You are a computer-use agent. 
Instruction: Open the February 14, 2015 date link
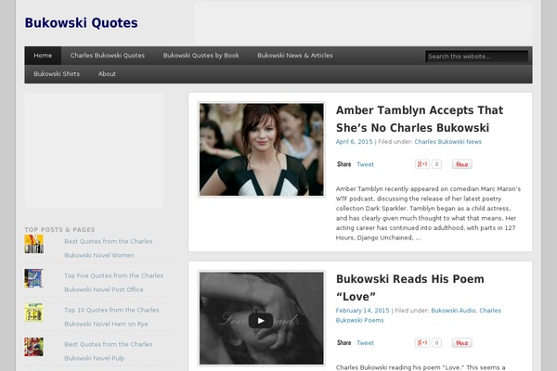(x=363, y=311)
